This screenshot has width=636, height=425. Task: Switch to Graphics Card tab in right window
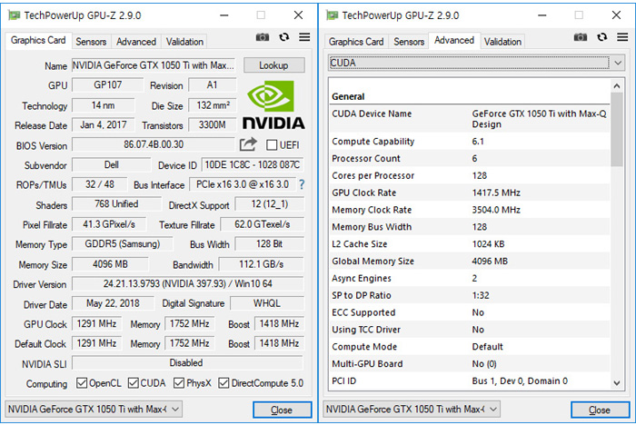(356, 42)
